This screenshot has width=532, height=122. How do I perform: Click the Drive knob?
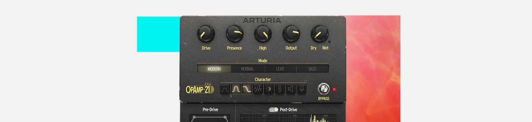pyautogui.click(x=206, y=34)
